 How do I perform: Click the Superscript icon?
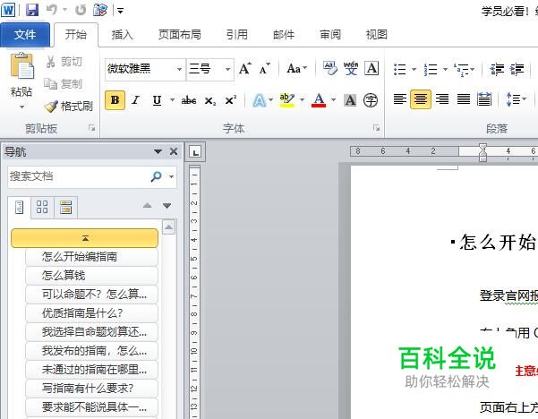pos(231,100)
